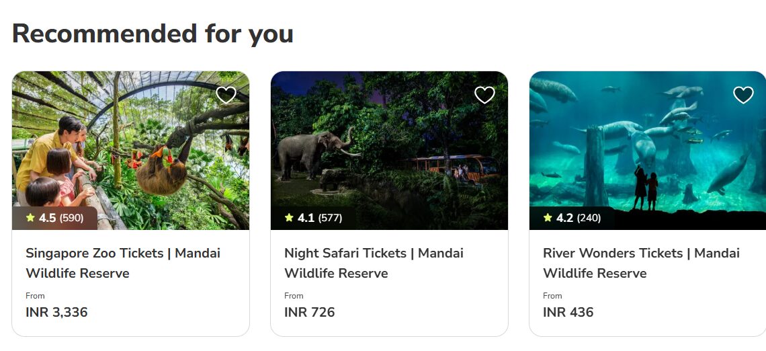Favorite Singapore Zoo Tickets with heart icon
The width and height of the screenshot is (766, 351).
[226, 95]
